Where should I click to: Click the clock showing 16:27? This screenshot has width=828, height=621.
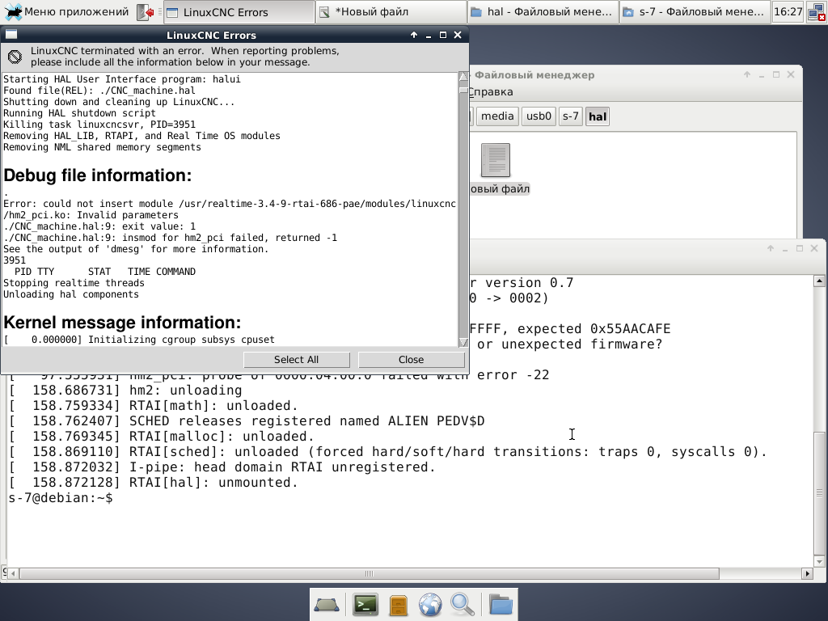click(x=788, y=11)
